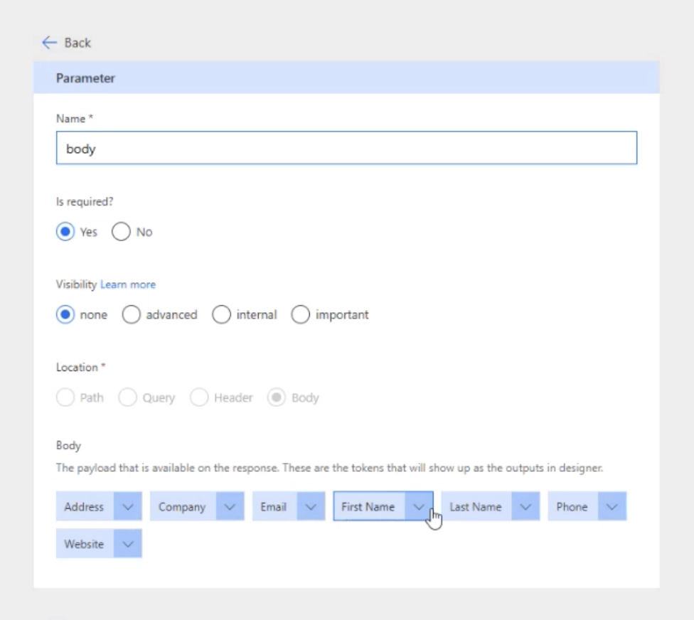The image size is (694, 620).
Task: Expand the Website token chevron
Action: pyautogui.click(x=128, y=544)
